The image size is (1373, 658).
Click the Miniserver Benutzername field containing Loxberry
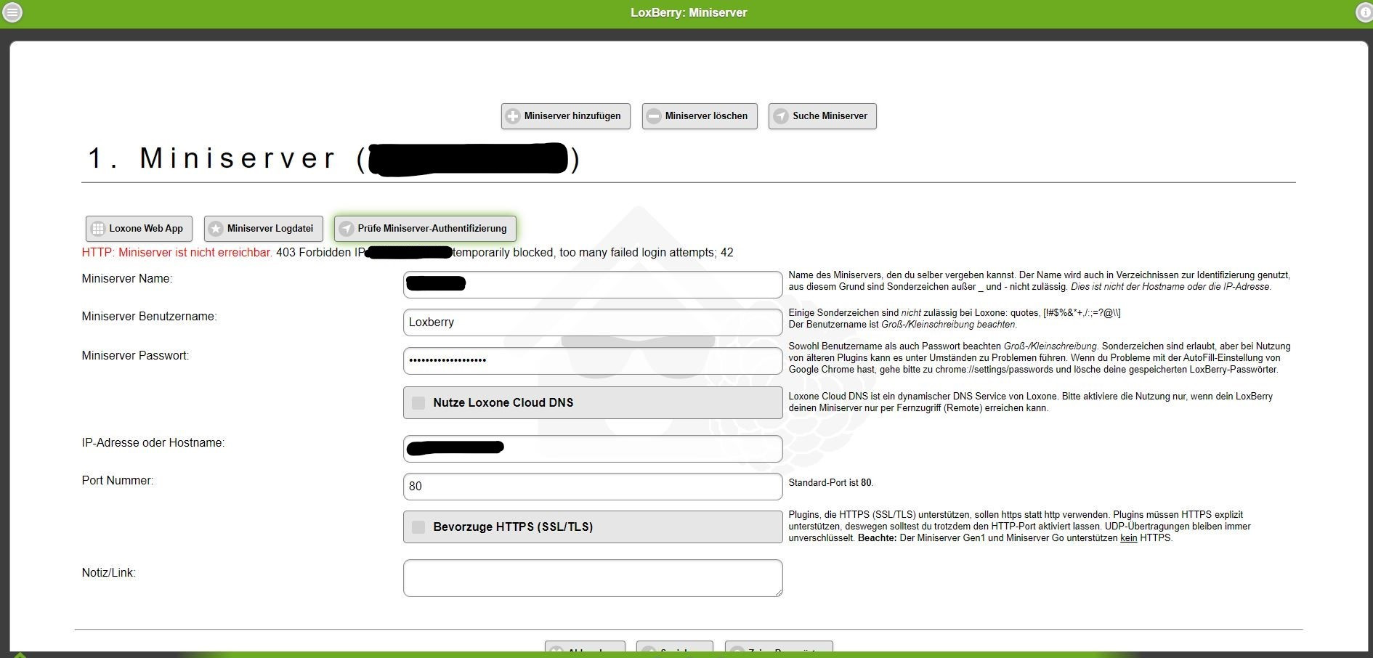(593, 322)
